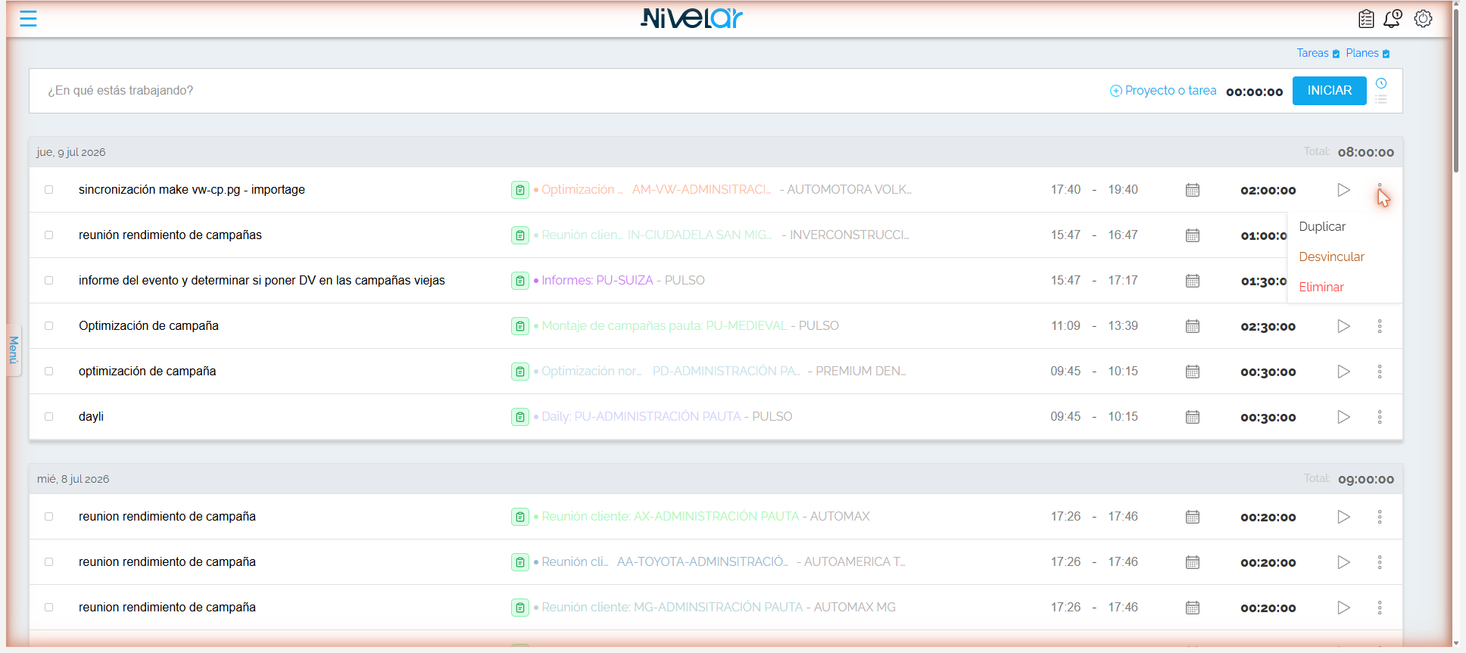Select checkbox for informe del evento entry
The image size is (1466, 653).
[48, 281]
